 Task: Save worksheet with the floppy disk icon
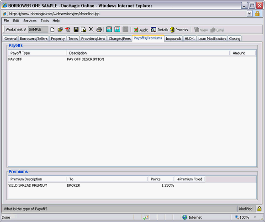point(76,30)
